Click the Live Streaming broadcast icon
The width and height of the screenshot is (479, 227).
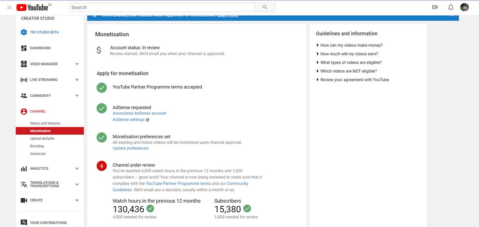pos(24,80)
